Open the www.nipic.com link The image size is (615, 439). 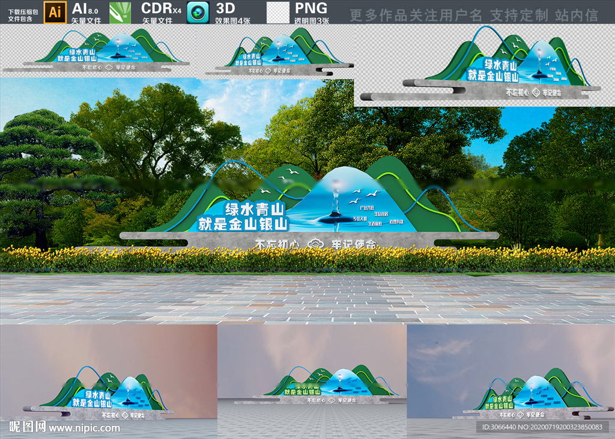[84, 428]
